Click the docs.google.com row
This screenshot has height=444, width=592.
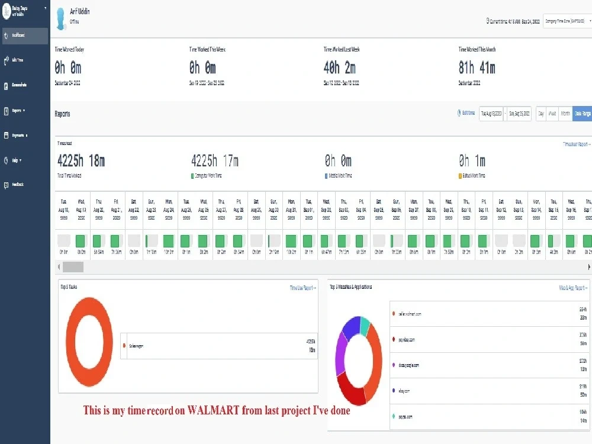pos(490,365)
